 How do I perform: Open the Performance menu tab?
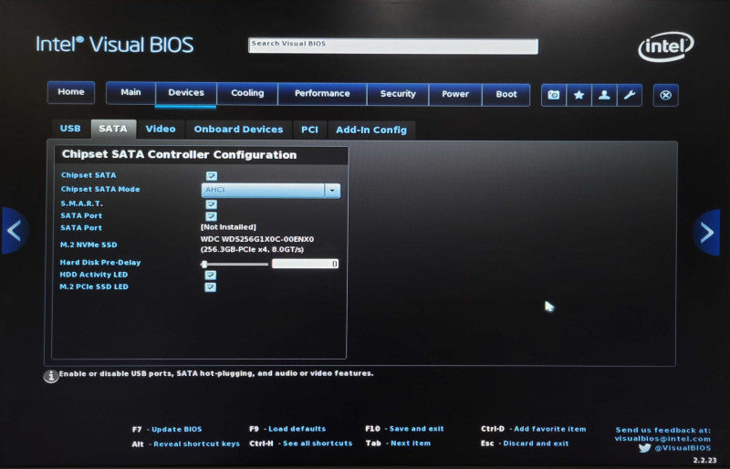(x=322, y=94)
